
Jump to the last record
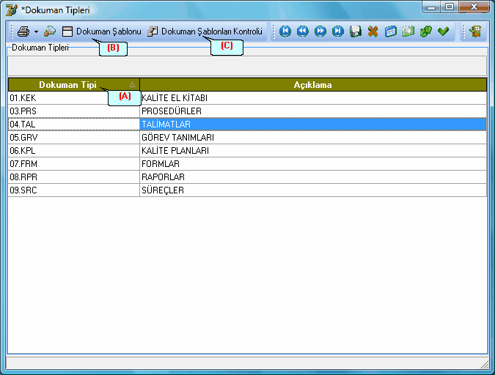(337, 31)
